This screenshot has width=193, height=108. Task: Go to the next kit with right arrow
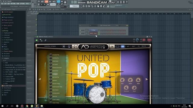click(147, 79)
